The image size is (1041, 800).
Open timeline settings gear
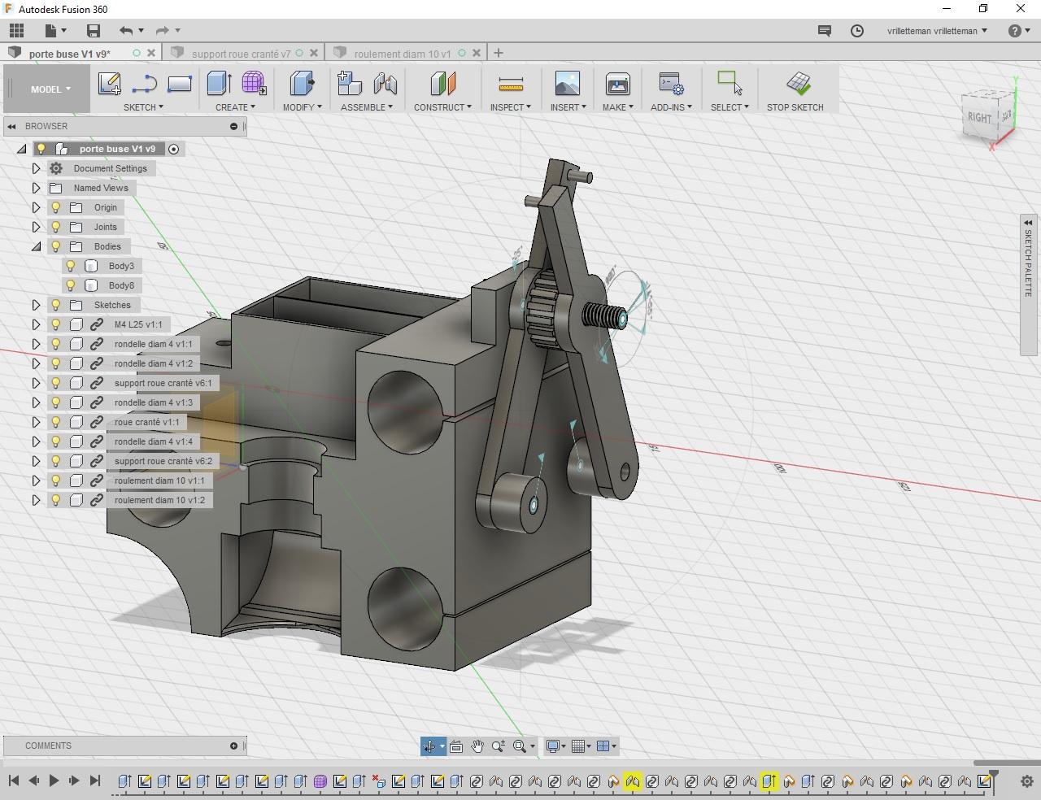click(1026, 781)
